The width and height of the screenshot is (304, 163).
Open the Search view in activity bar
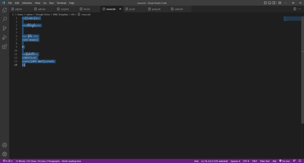click(5, 19)
